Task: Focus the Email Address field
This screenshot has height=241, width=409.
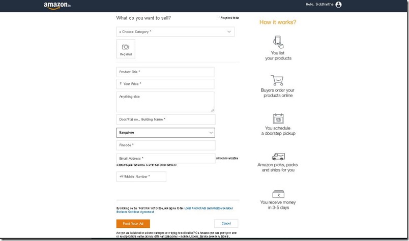Action: tap(165, 159)
